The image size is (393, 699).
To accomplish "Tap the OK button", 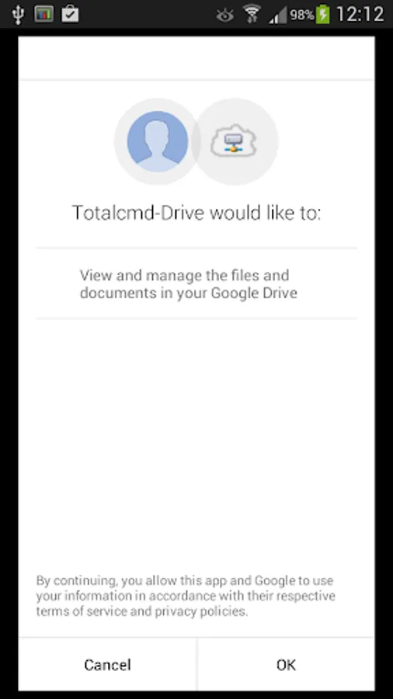I will coord(286,665).
